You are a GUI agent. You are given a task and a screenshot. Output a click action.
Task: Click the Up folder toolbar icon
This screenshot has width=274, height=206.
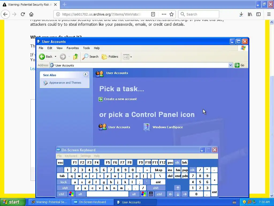click(75, 57)
